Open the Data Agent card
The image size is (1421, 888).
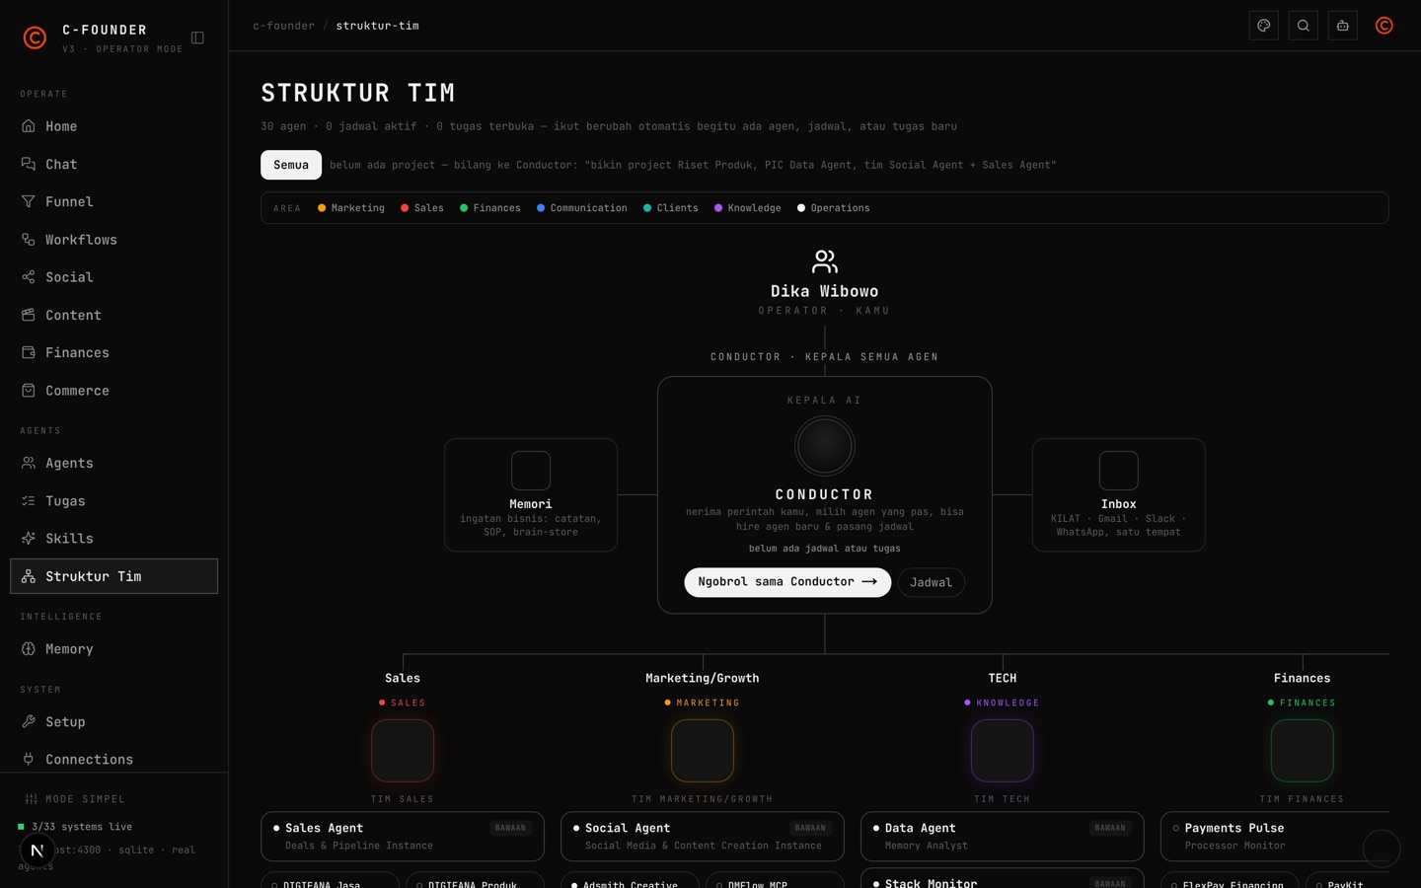coord(1003,837)
